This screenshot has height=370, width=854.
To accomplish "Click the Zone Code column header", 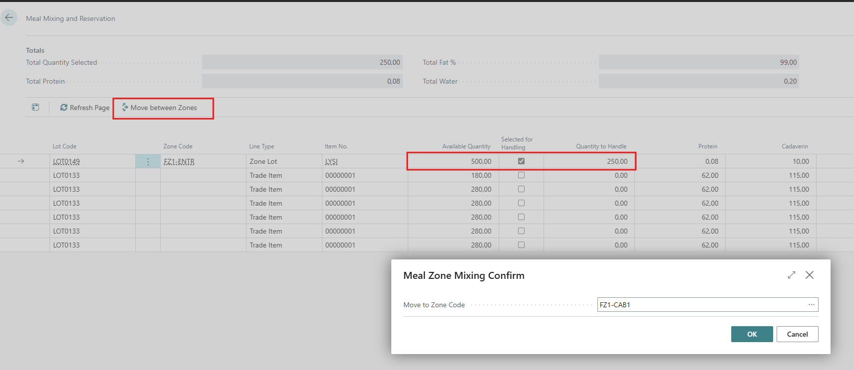I will point(178,146).
